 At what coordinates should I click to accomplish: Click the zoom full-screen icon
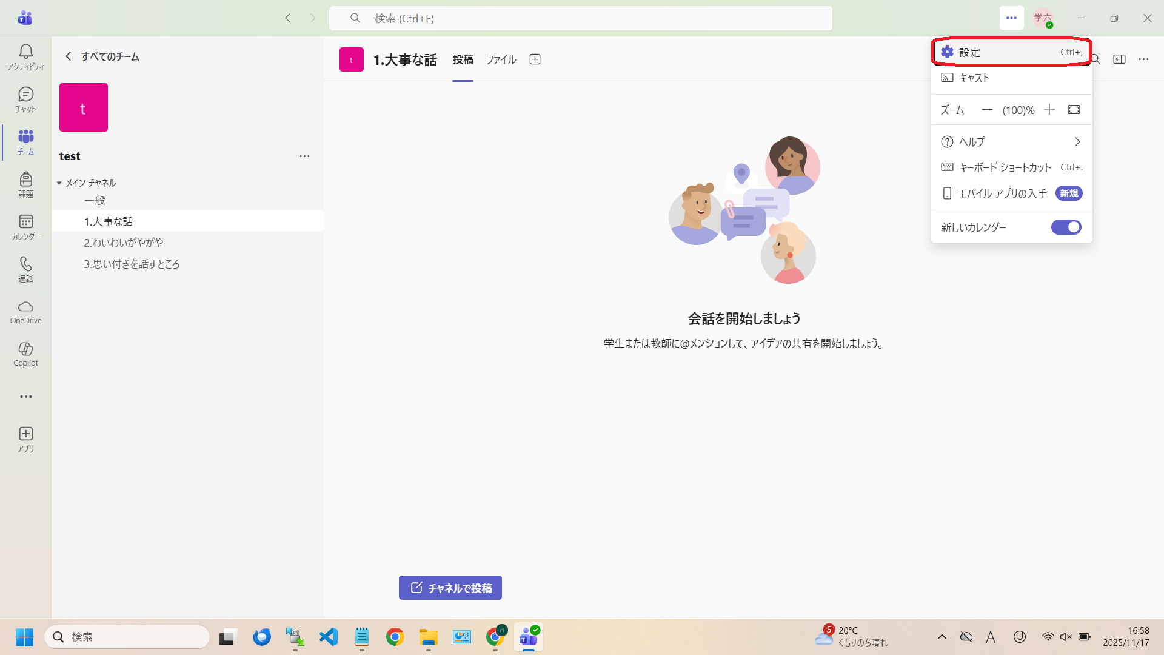click(1074, 110)
